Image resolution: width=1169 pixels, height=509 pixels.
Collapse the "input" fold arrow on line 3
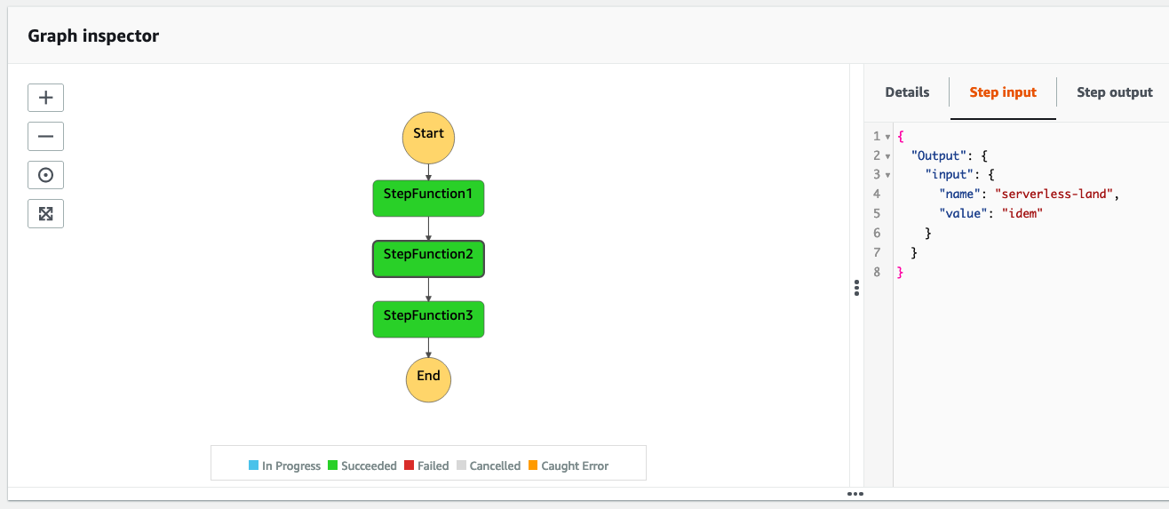click(x=887, y=175)
